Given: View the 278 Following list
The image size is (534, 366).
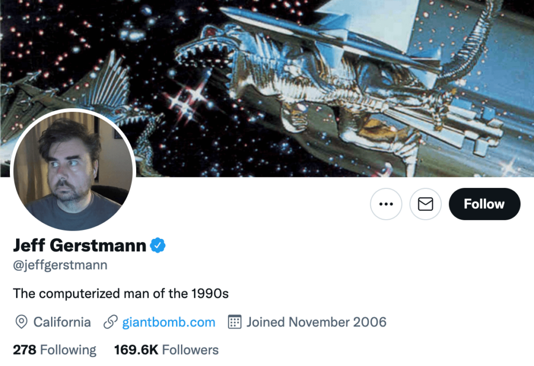Looking at the screenshot, I should tap(55, 350).
